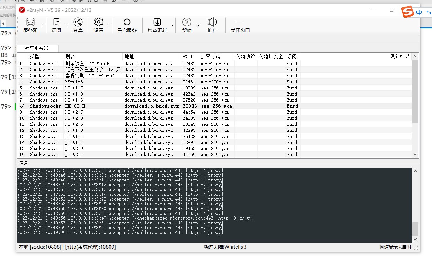Expand the 订阅 dropdown arrow

tap(67, 25)
